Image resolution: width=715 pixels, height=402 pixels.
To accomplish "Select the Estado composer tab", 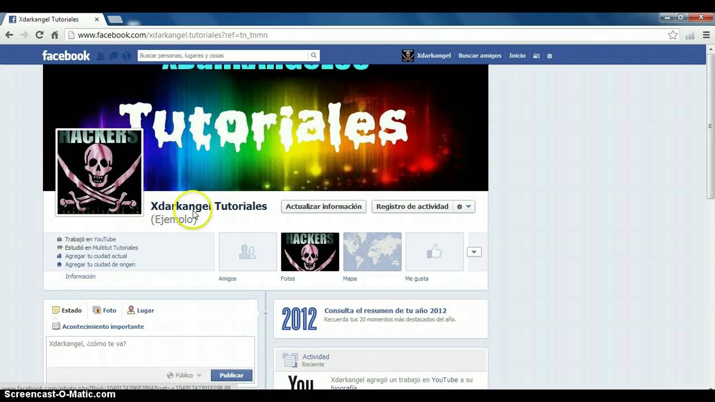I will [67, 310].
